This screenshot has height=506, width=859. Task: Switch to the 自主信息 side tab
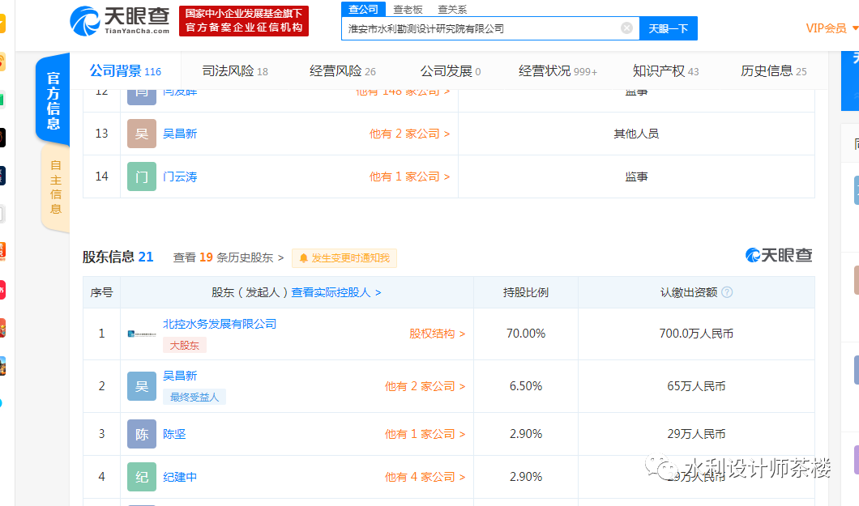coord(55,187)
